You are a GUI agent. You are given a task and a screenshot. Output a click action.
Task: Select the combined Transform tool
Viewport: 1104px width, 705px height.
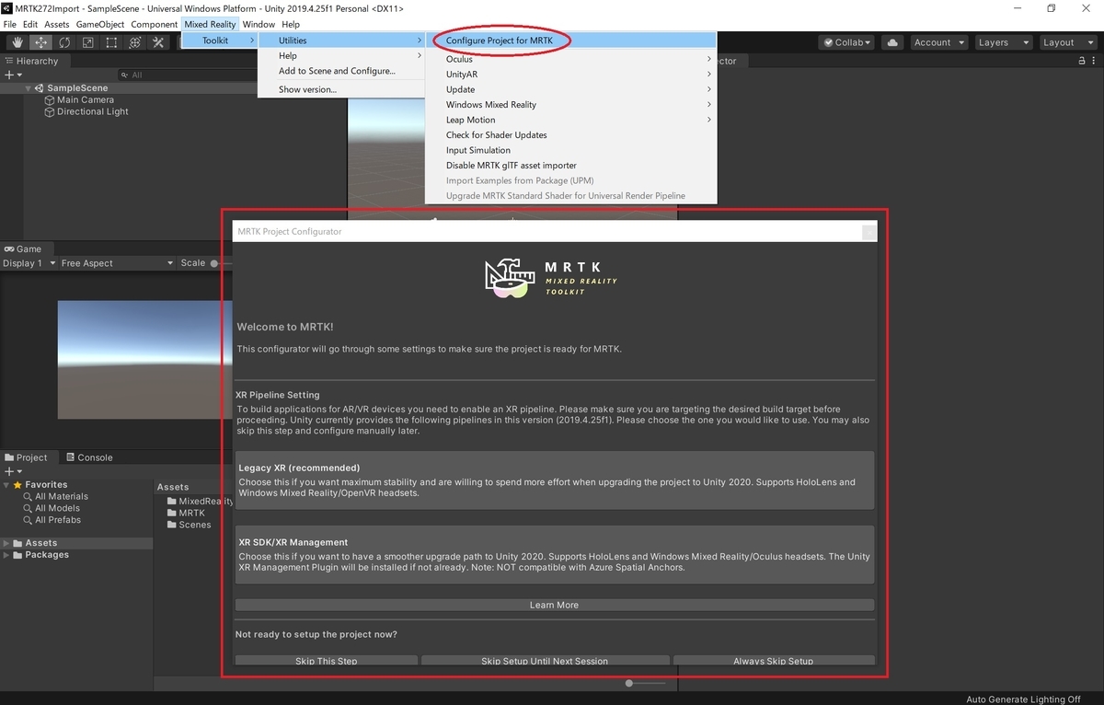tap(134, 42)
